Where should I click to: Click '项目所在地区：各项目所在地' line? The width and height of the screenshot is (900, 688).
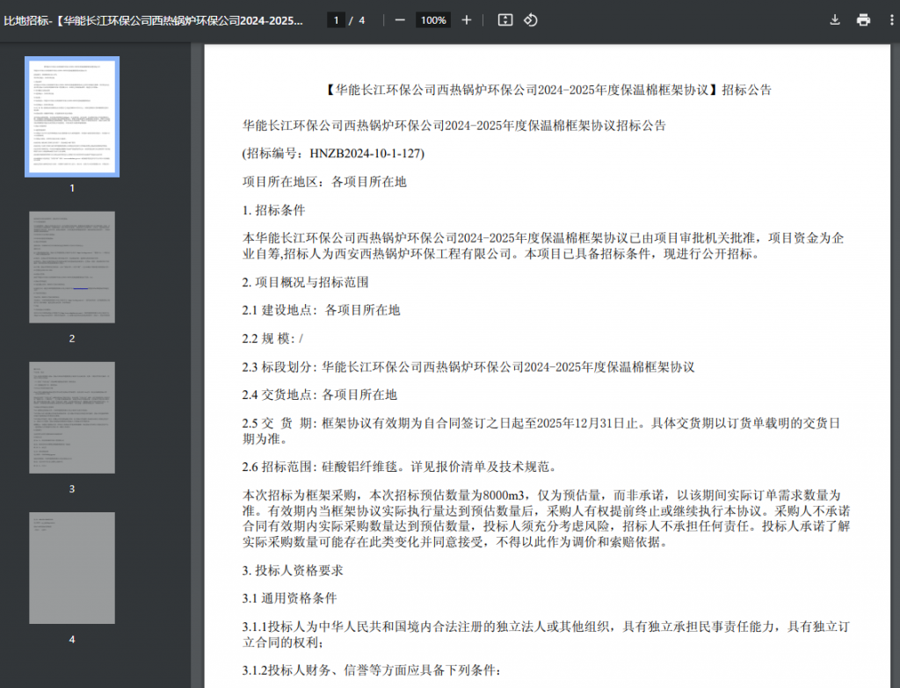pyautogui.click(x=324, y=182)
